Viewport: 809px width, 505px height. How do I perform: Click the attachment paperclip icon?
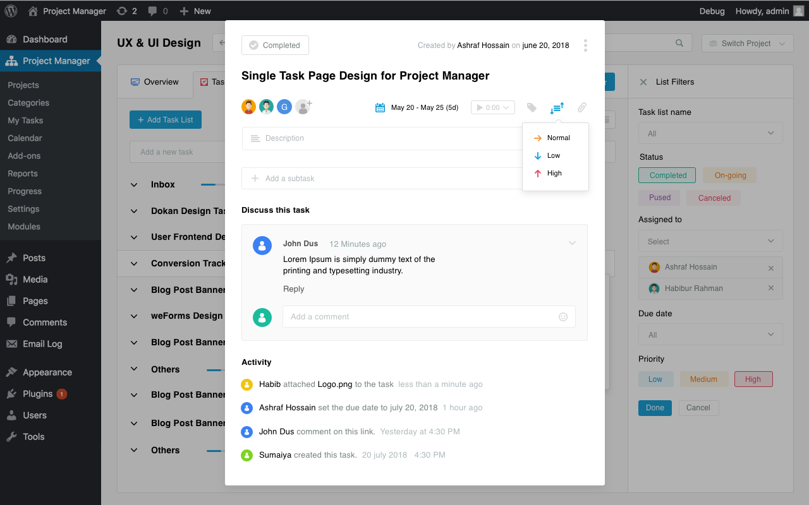[581, 107]
